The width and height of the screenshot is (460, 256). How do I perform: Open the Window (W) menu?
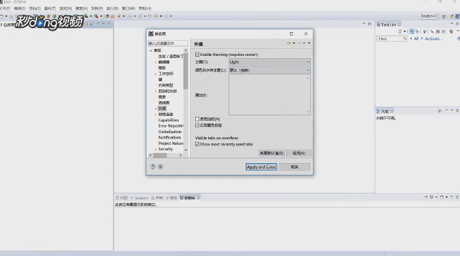pyautogui.click(x=129, y=8)
